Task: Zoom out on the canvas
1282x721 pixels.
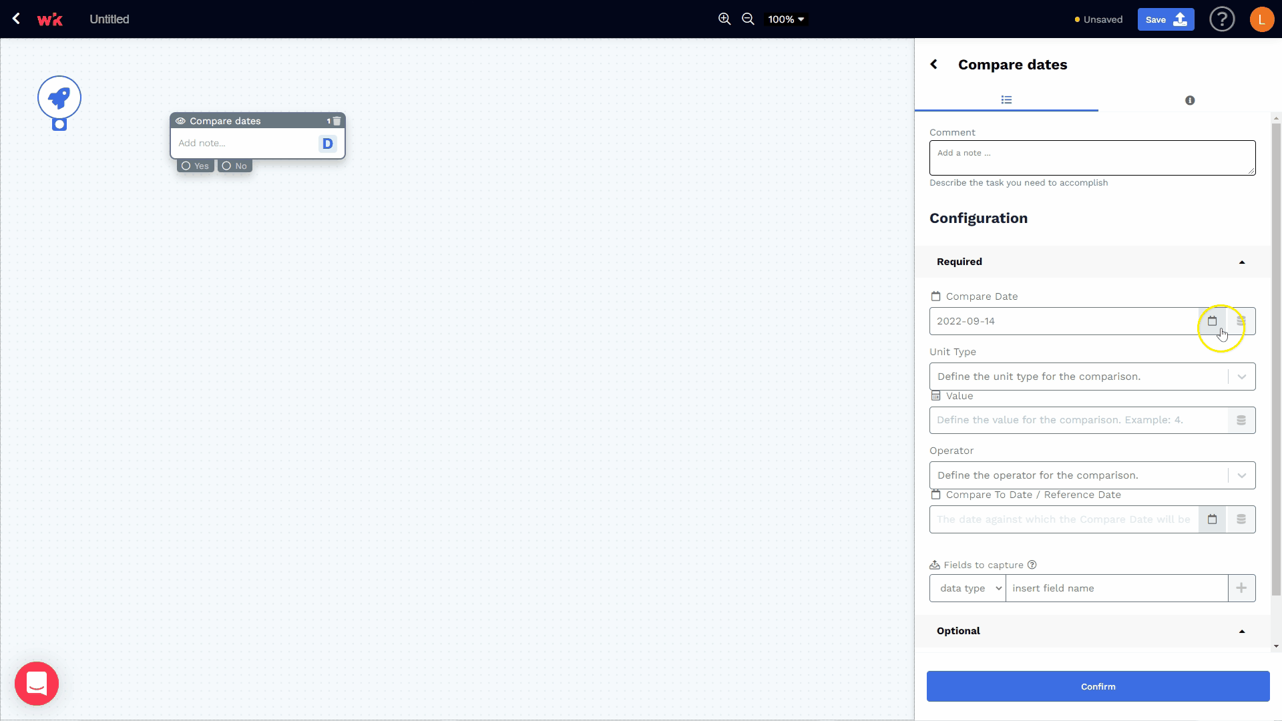Action: [748, 19]
